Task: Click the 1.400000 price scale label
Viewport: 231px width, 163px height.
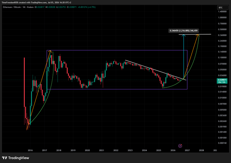Action: tap(222, 12)
